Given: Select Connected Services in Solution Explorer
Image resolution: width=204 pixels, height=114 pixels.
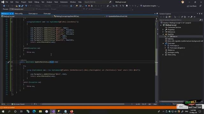Looking at the screenshot, I should pos(174,28).
